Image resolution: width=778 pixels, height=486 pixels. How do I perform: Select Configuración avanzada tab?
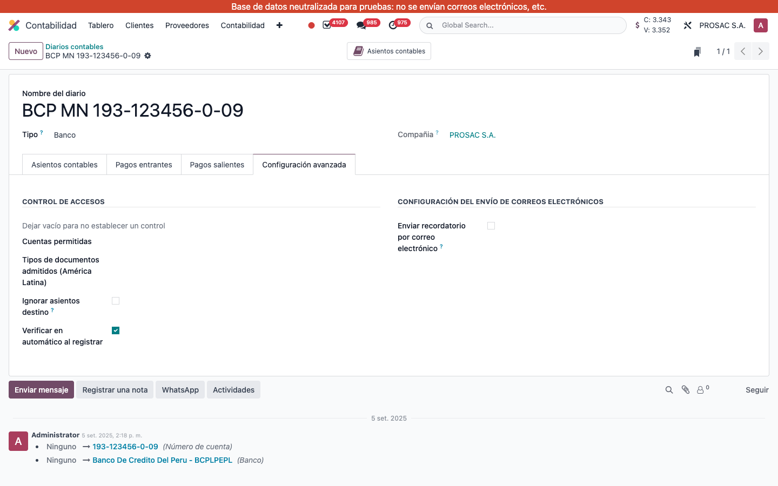pyautogui.click(x=304, y=165)
